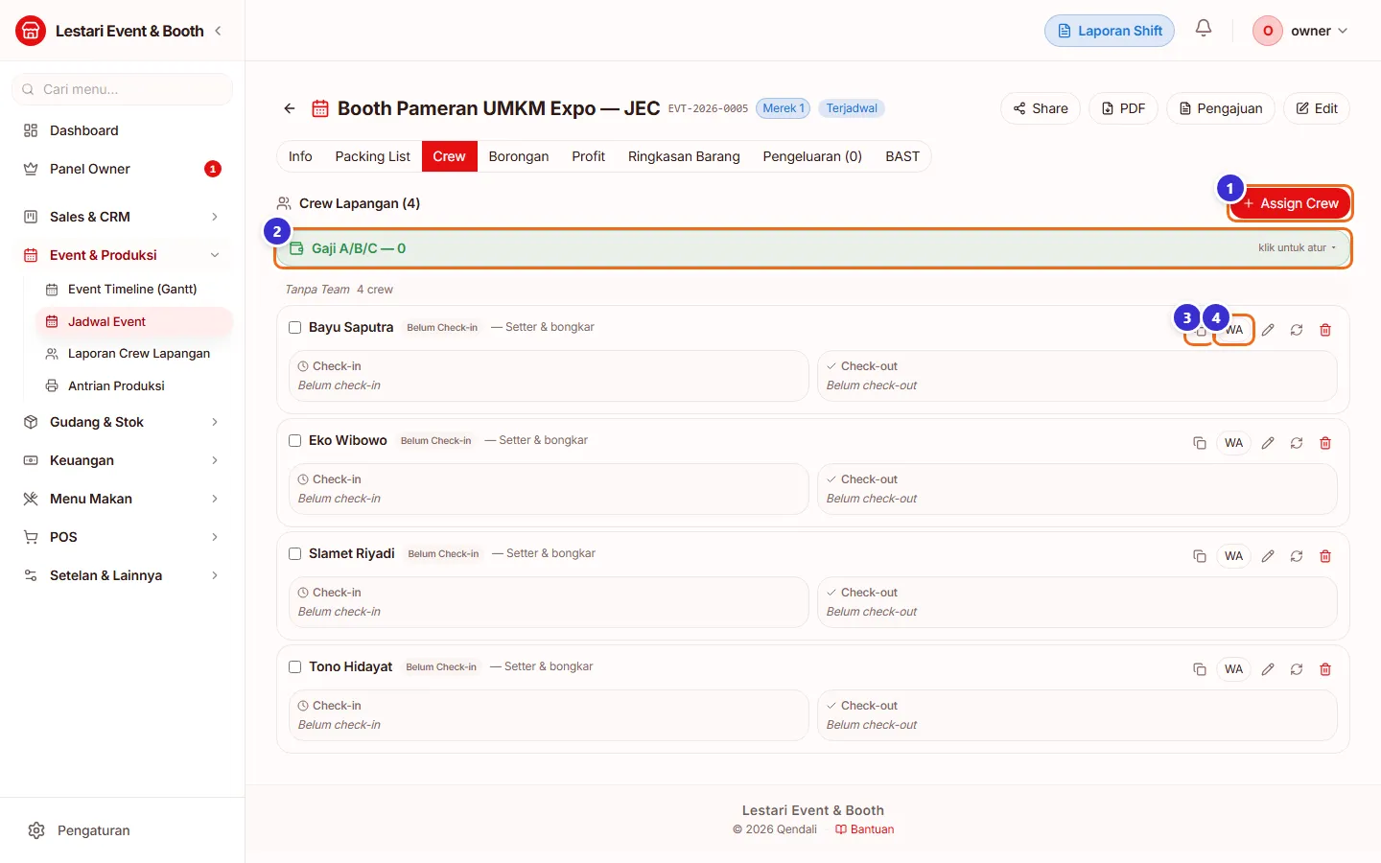Delete Tono Hidayat with trash icon
The image size is (1381, 863).
coord(1325,669)
